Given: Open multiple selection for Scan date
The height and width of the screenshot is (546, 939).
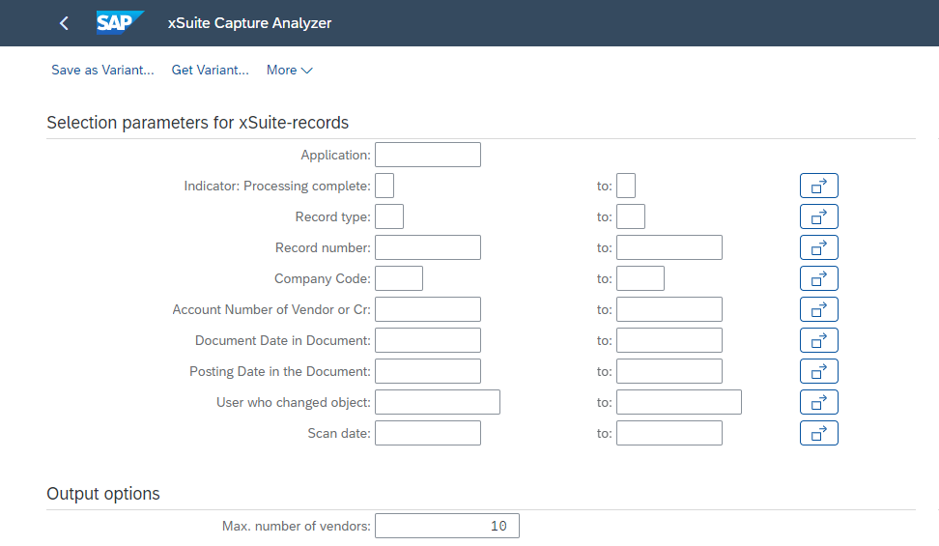Looking at the screenshot, I should click(818, 433).
